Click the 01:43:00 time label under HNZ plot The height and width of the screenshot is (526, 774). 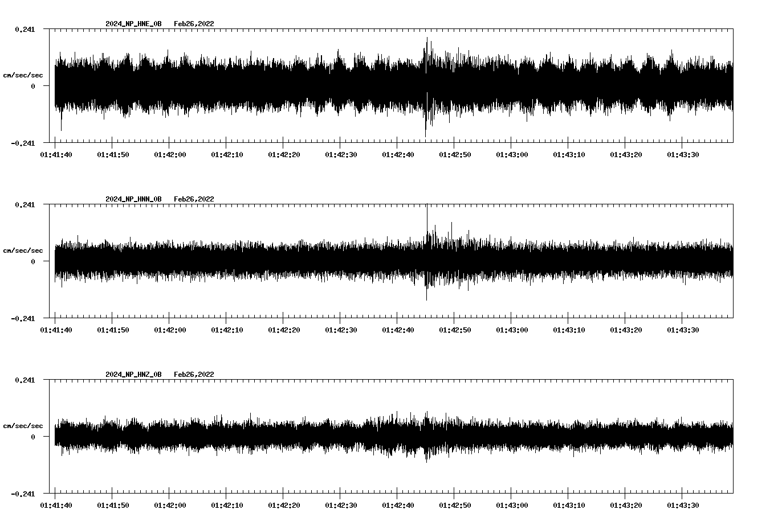point(512,506)
